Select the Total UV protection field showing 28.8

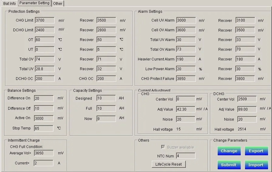tap(45, 69)
